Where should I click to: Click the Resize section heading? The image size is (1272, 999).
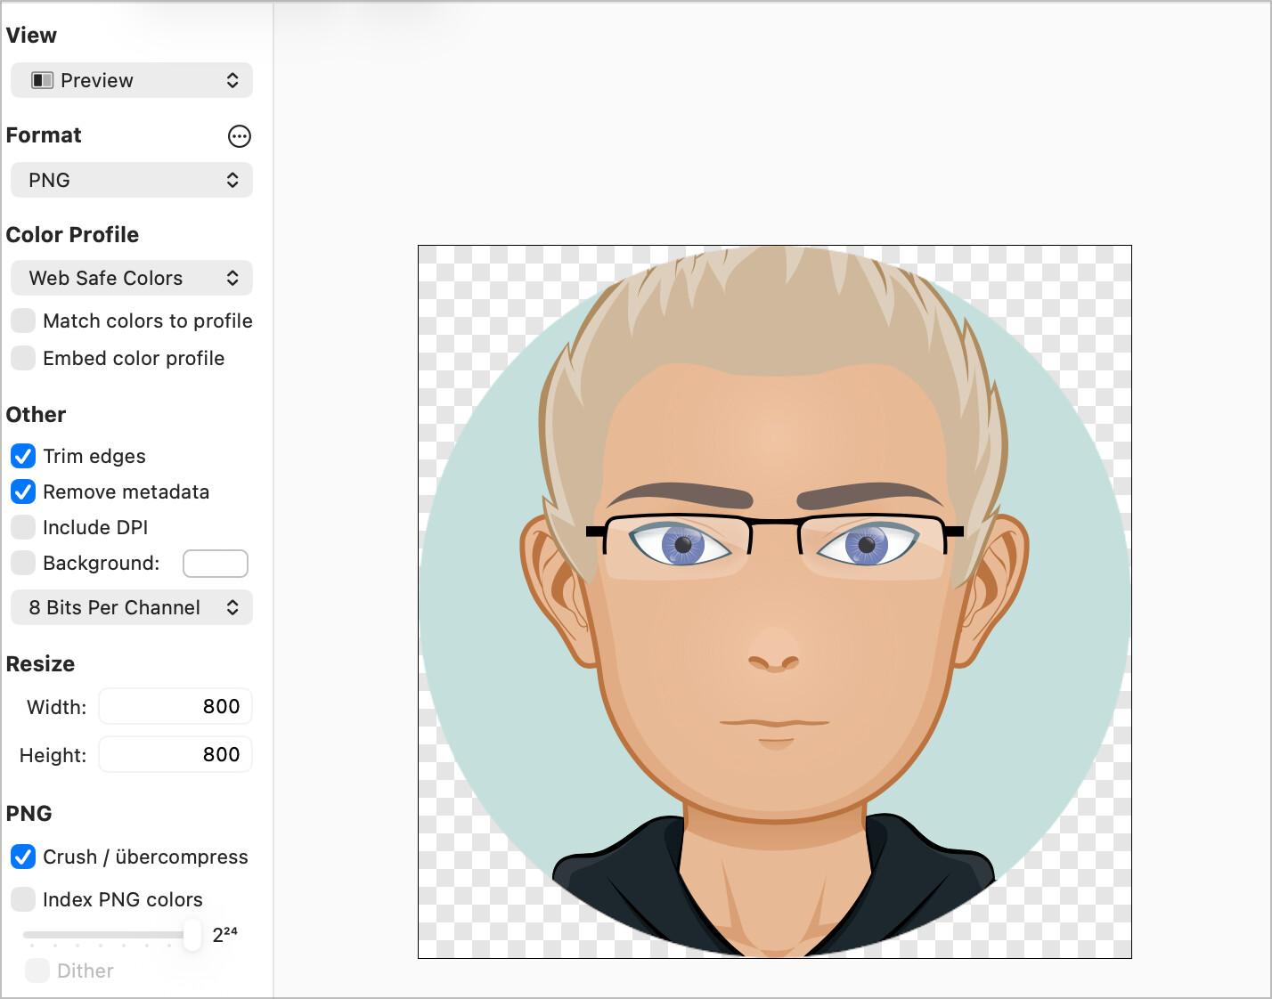coord(40,664)
